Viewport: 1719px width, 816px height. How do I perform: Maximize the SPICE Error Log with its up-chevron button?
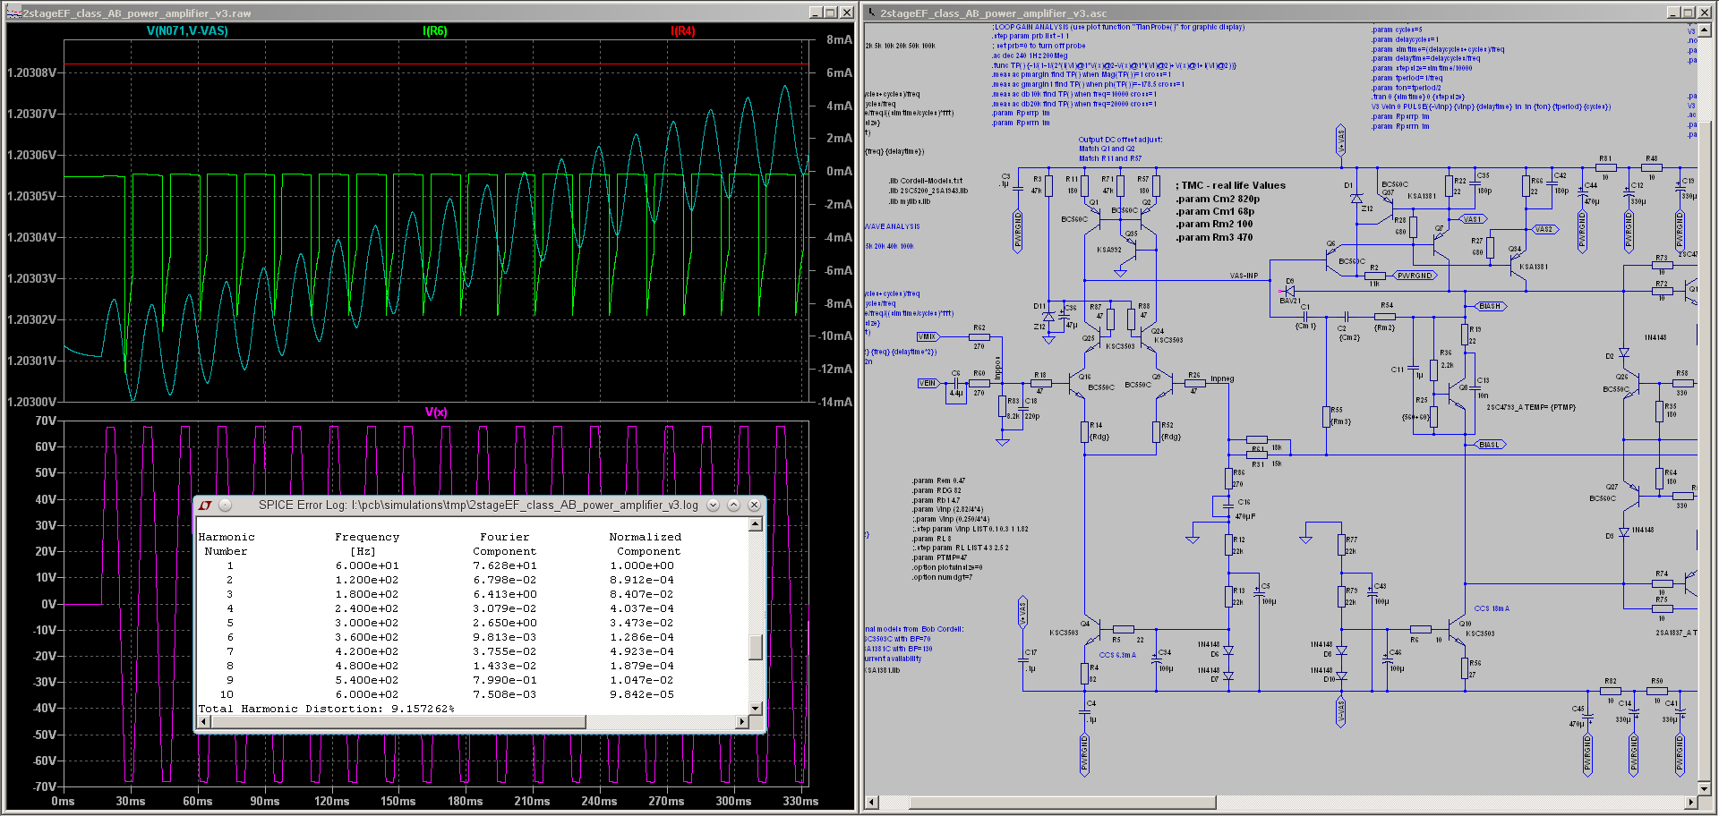click(733, 506)
